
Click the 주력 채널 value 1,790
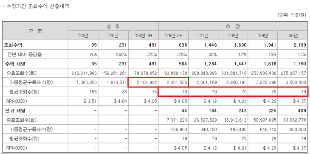[299, 64]
